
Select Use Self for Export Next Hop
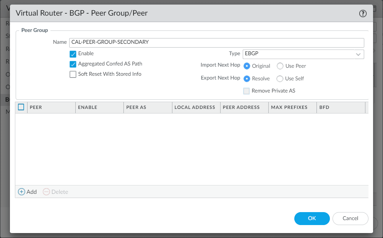[279, 78]
